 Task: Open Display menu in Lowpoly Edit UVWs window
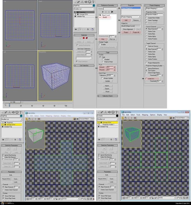pos(160,115)
